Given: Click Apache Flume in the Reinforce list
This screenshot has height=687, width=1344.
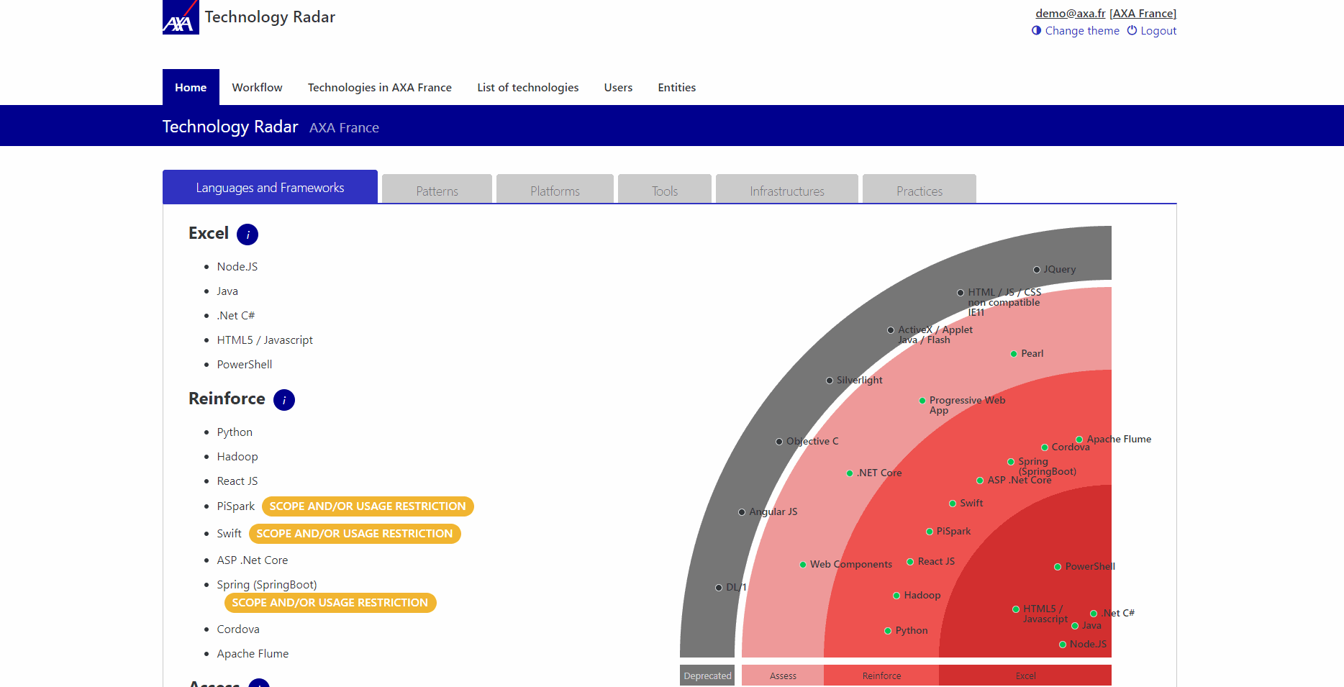Looking at the screenshot, I should click(253, 653).
